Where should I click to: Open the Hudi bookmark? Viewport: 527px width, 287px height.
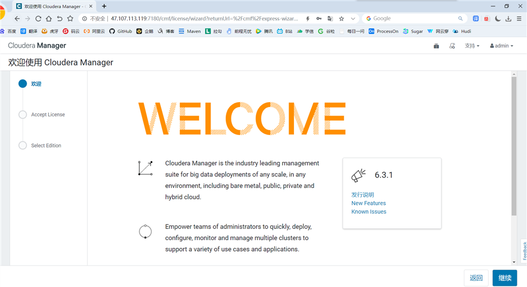[x=462, y=31]
